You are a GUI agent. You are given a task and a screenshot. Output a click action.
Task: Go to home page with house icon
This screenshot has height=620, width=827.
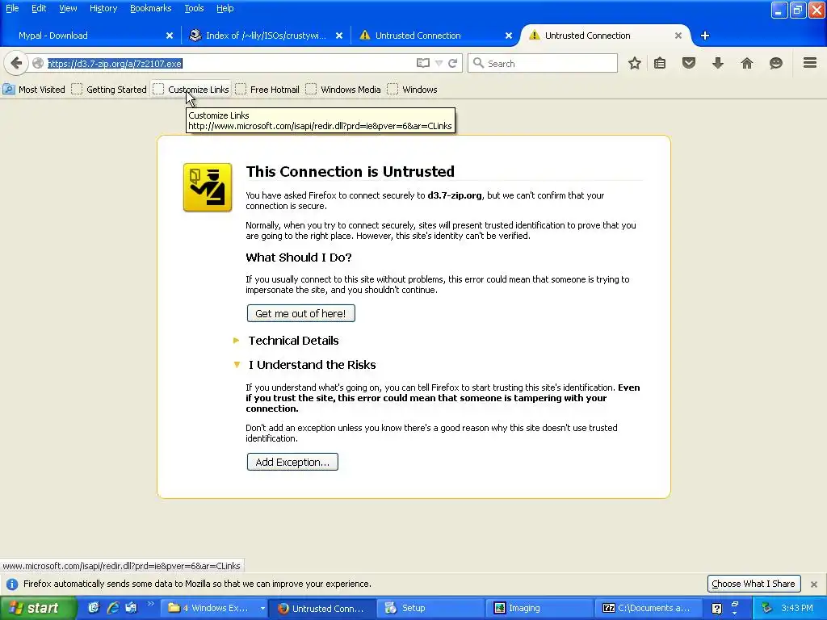pyautogui.click(x=747, y=63)
